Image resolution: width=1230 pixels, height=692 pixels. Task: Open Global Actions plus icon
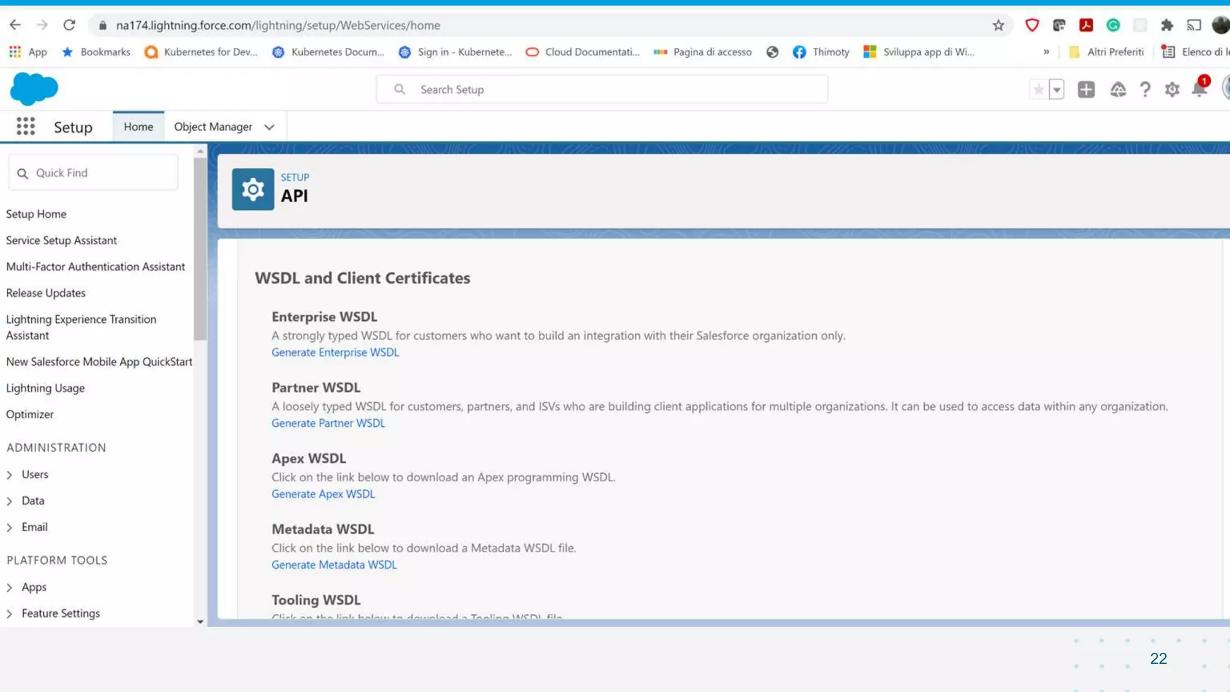tap(1086, 89)
